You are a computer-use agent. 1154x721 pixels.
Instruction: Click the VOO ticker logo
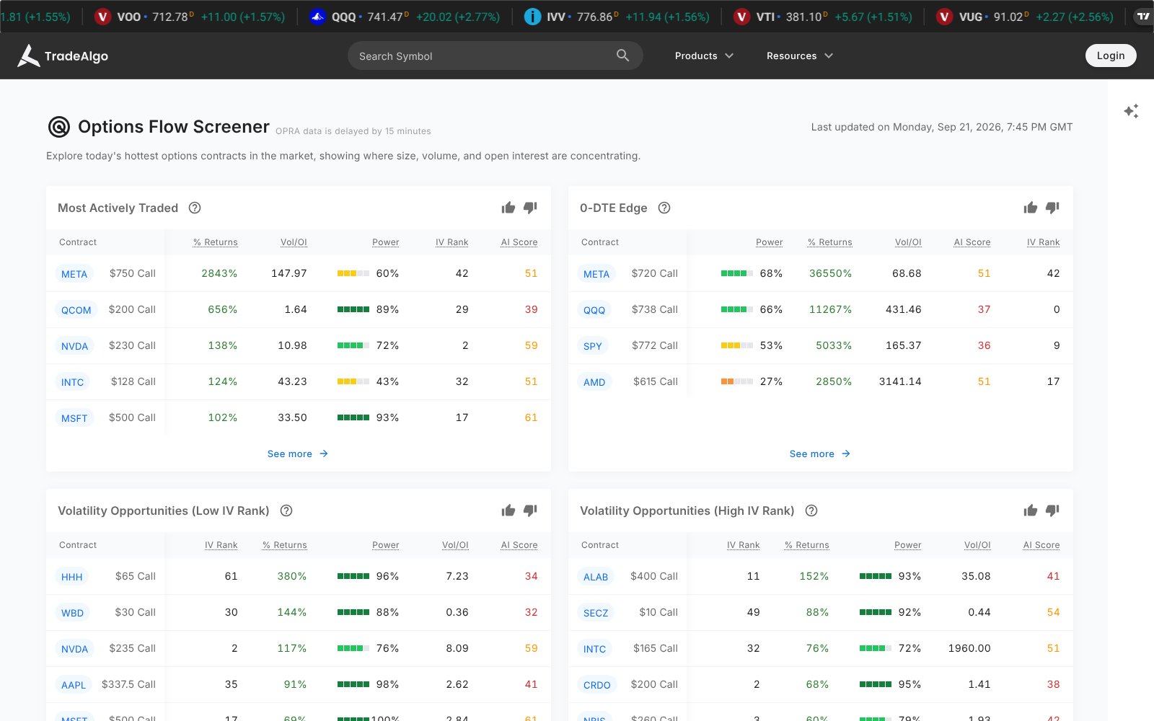pyautogui.click(x=103, y=17)
